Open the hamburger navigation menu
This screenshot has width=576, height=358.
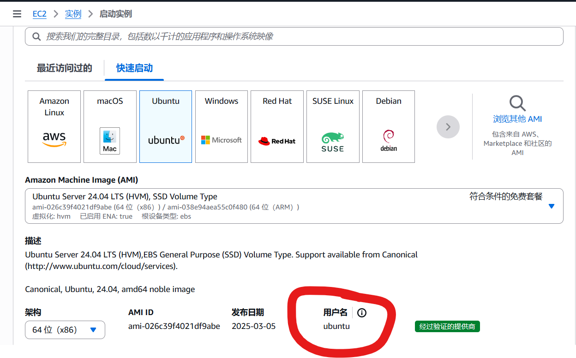17,14
